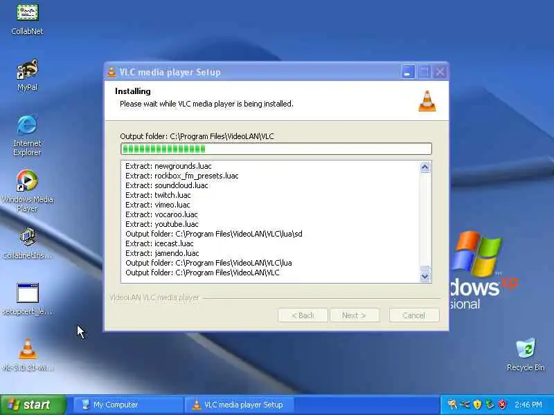
Task: Select the log output folder line ending in VLC\lua
Action: [208, 263]
